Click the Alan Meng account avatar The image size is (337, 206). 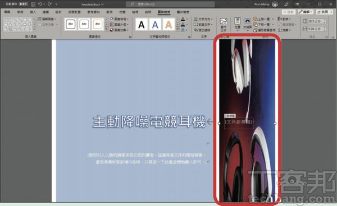click(x=275, y=4)
